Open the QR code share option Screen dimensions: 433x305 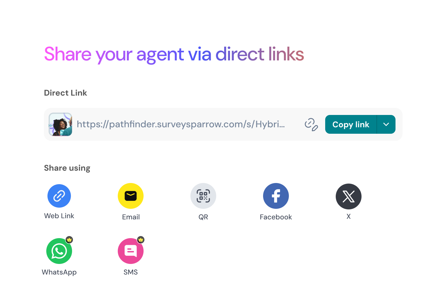coord(203,196)
